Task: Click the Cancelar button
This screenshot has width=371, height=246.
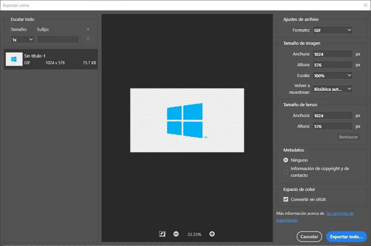Action: coord(309,236)
